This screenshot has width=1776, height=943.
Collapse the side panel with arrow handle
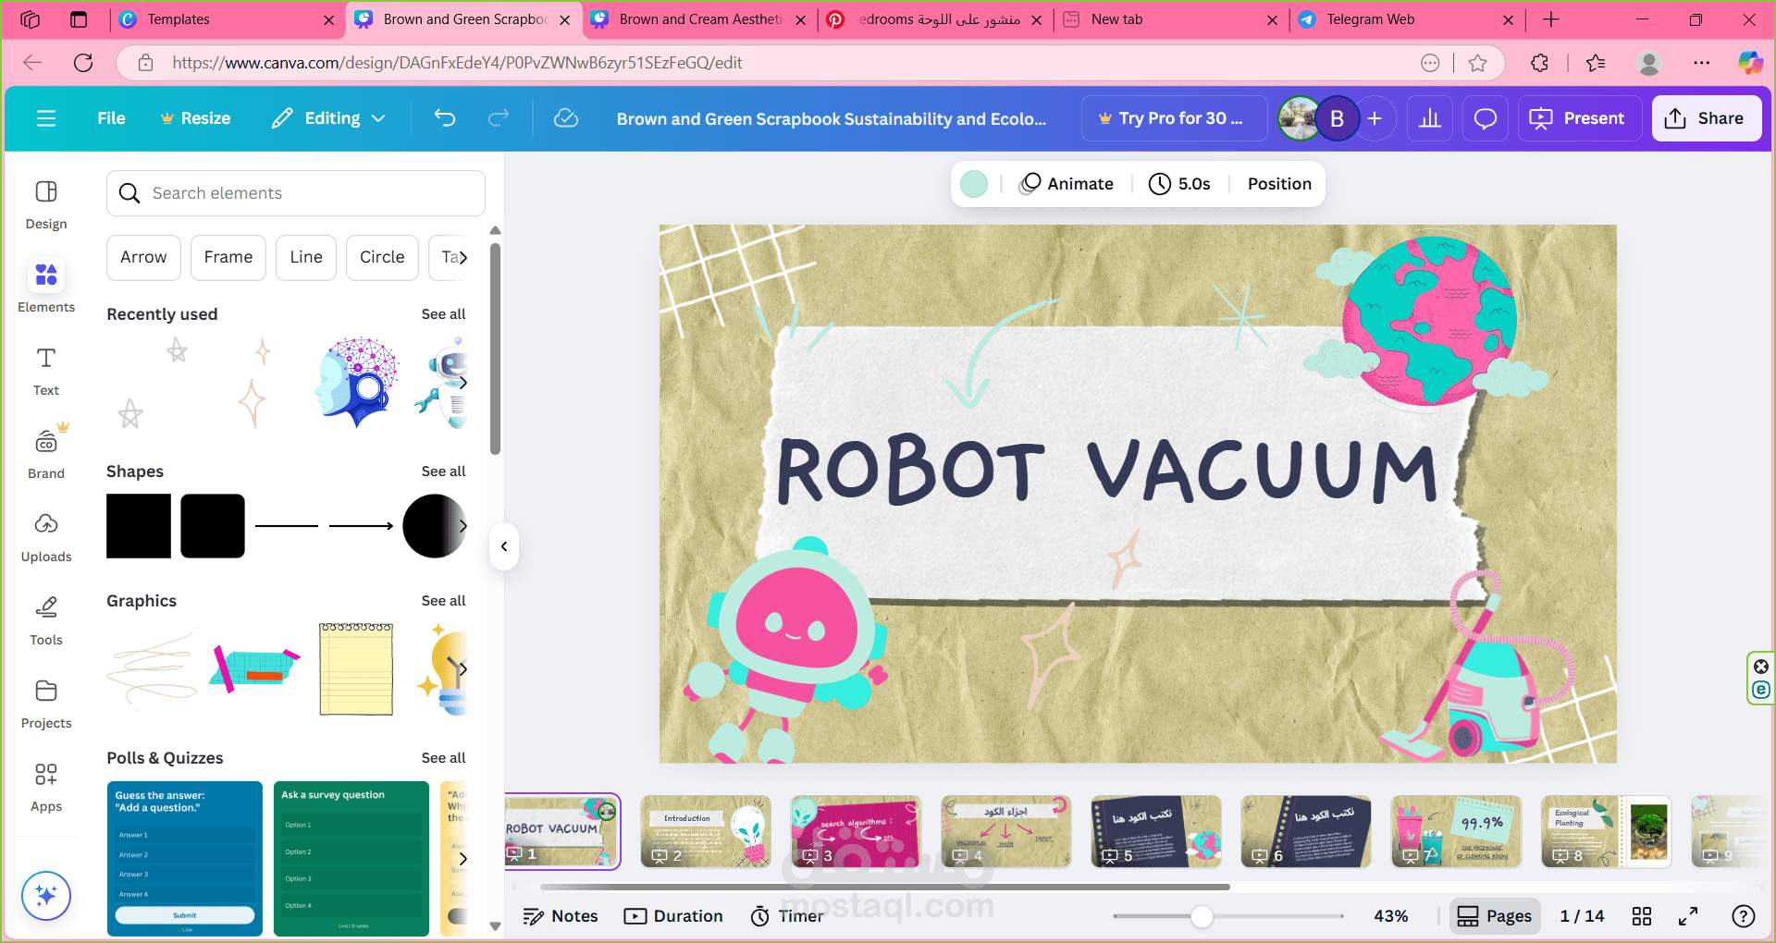coord(504,546)
